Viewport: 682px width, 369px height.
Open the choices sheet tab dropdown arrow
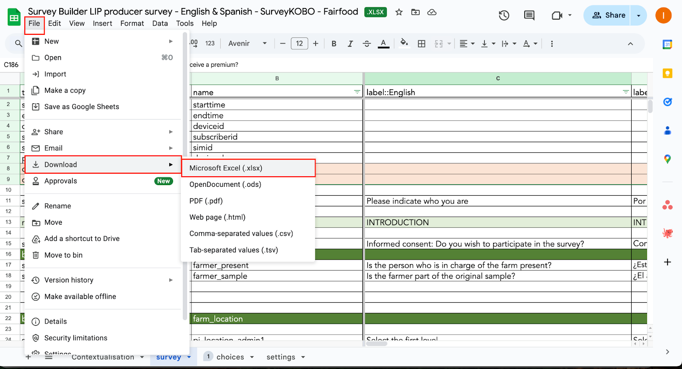point(252,357)
